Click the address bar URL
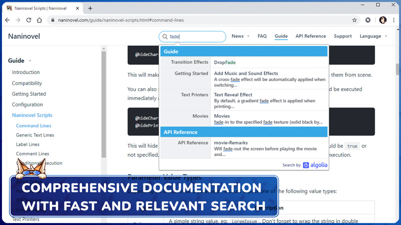401x225 pixels. tap(121, 20)
